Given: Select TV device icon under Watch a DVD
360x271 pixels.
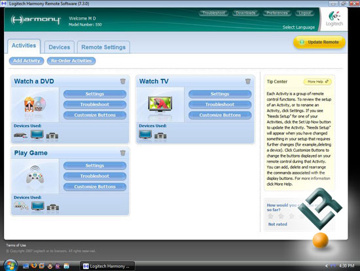Looking at the screenshot, I should coord(37,135).
